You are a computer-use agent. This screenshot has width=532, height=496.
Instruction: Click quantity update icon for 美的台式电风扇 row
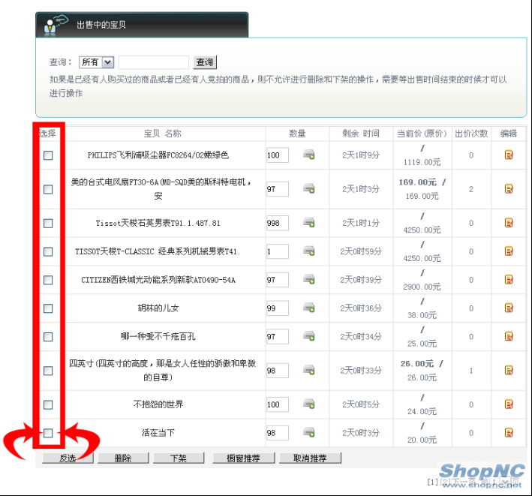308,188
